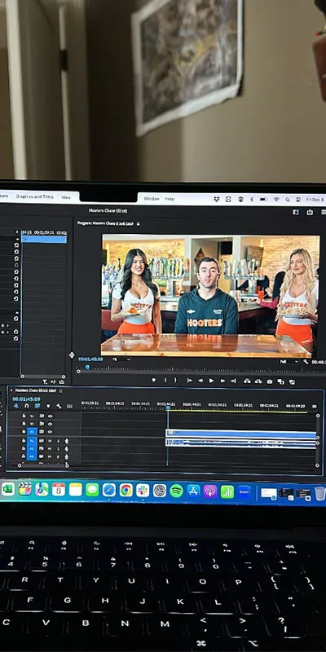The width and height of the screenshot is (326, 652).
Task: Select the Program monitor panel tab
Action: click(105, 223)
